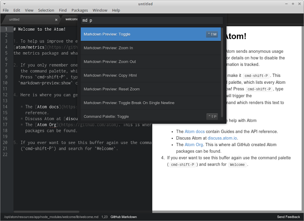
Task: Select Markdown Preview: Zoom In command
Action: [151, 48]
